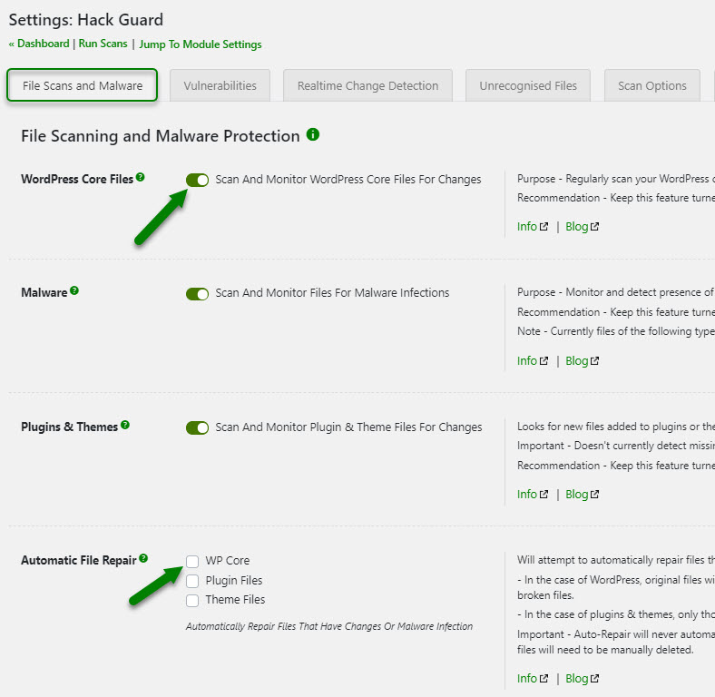Click 'Scan And Monitor WordPress Core Files' label

(x=348, y=180)
